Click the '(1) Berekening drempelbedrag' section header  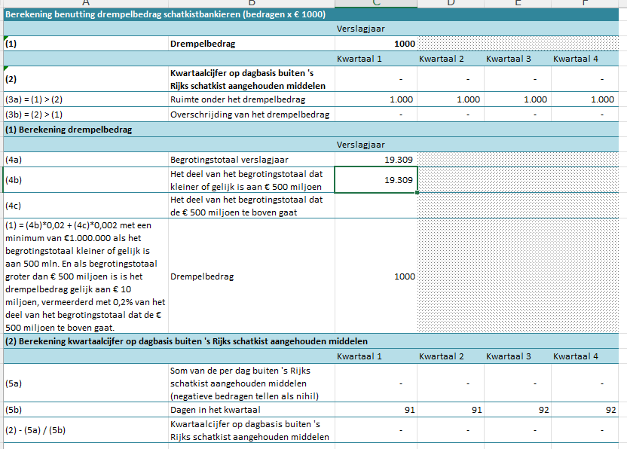click(311, 130)
